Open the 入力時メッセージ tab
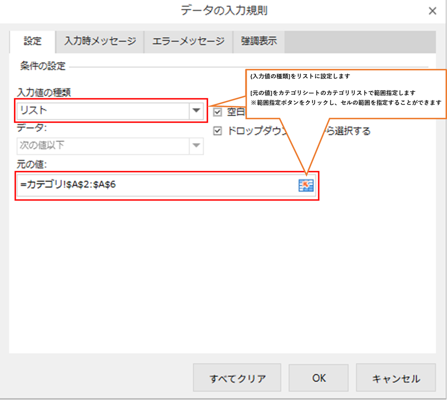447x400 pixels. pos(100,42)
